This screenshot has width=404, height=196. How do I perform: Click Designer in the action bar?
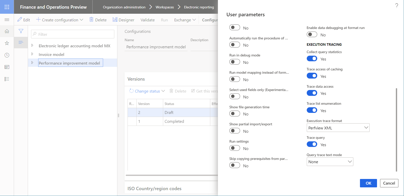point(123,20)
